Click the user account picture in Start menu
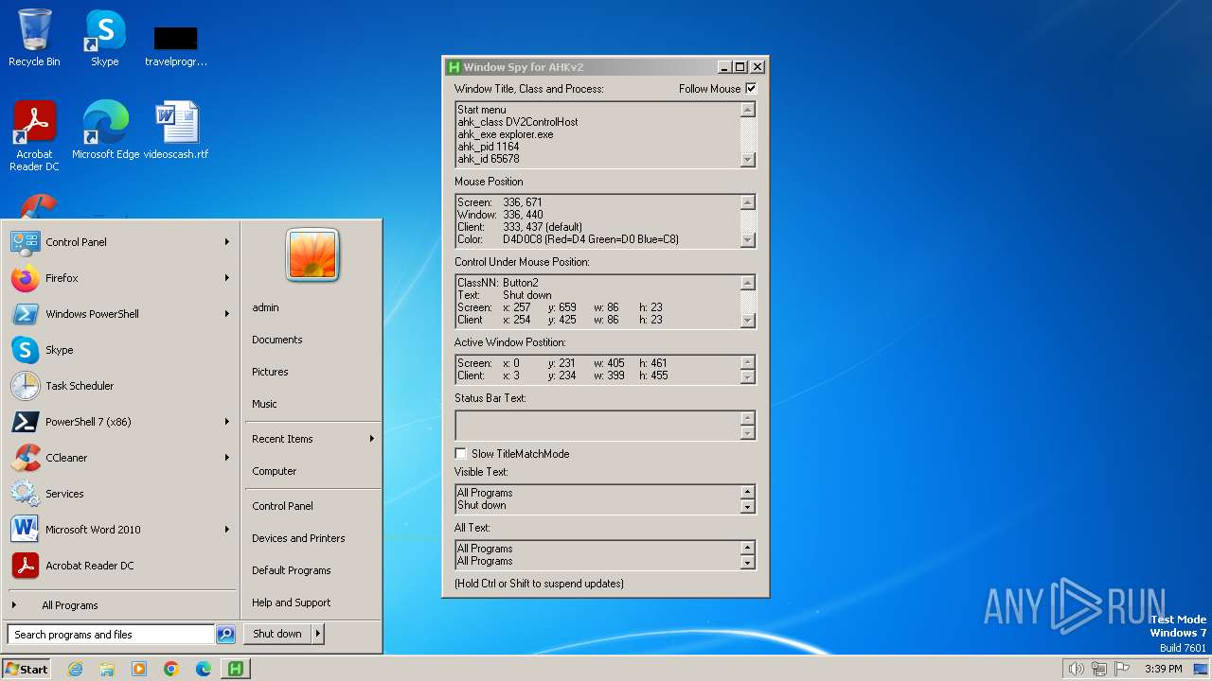Viewport: 1212px width, 681px height. coord(312,255)
